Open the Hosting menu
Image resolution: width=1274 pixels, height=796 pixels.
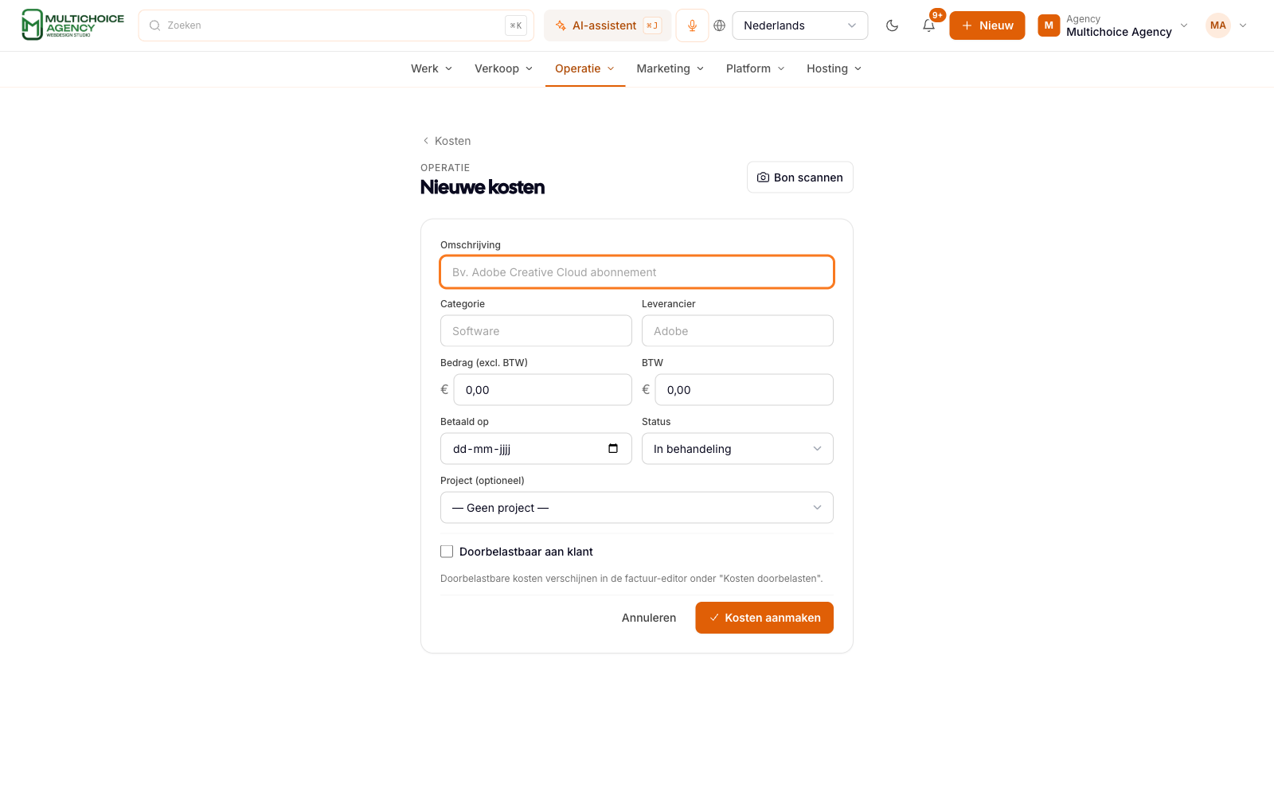point(834,68)
